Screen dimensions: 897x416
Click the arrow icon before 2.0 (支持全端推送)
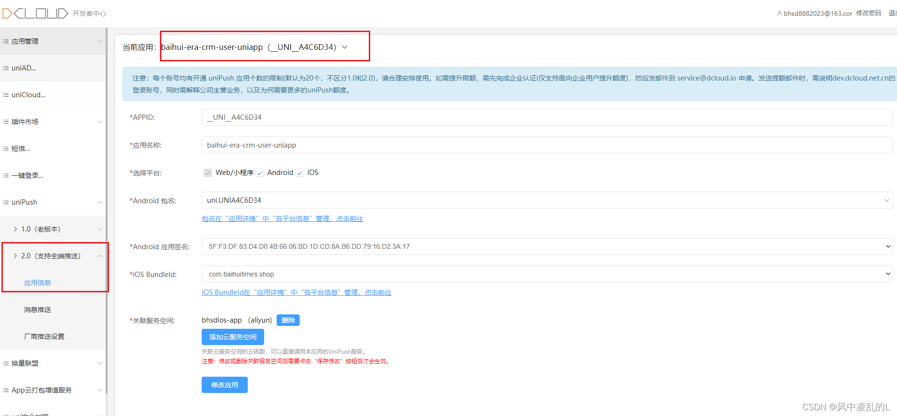15,256
